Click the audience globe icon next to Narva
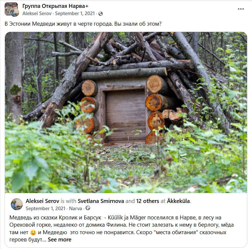Screen dimensions: 252x249 88,208
